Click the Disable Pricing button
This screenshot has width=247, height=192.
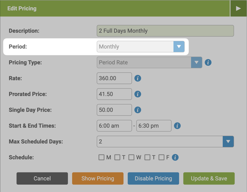click(153, 178)
